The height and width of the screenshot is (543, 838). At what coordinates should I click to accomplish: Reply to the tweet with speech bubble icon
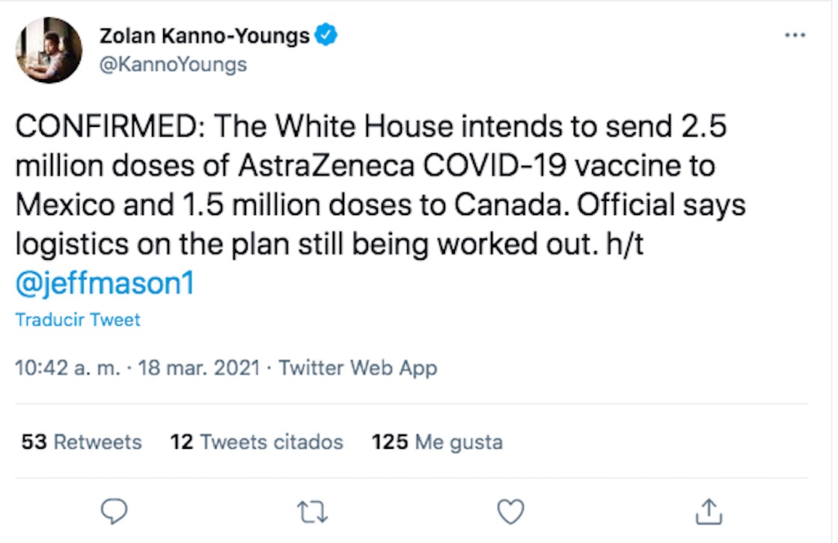[114, 512]
